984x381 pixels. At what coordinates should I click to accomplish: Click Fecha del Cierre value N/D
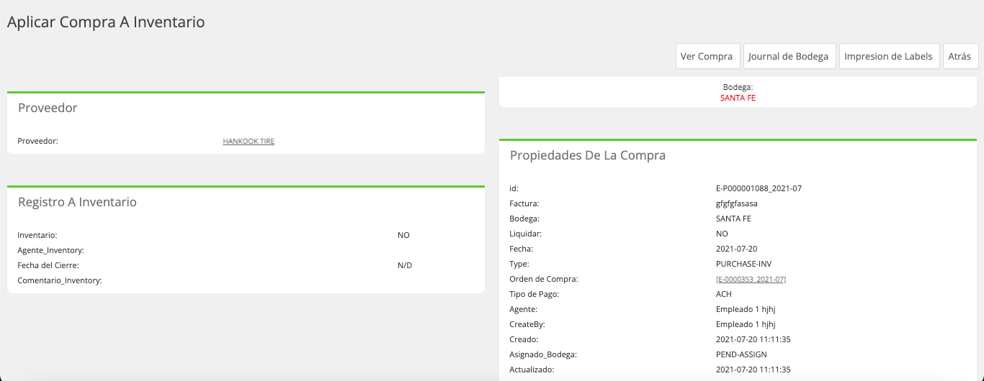coord(405,265)
